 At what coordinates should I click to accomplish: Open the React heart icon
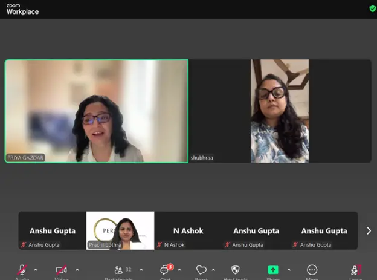point(201,270)
